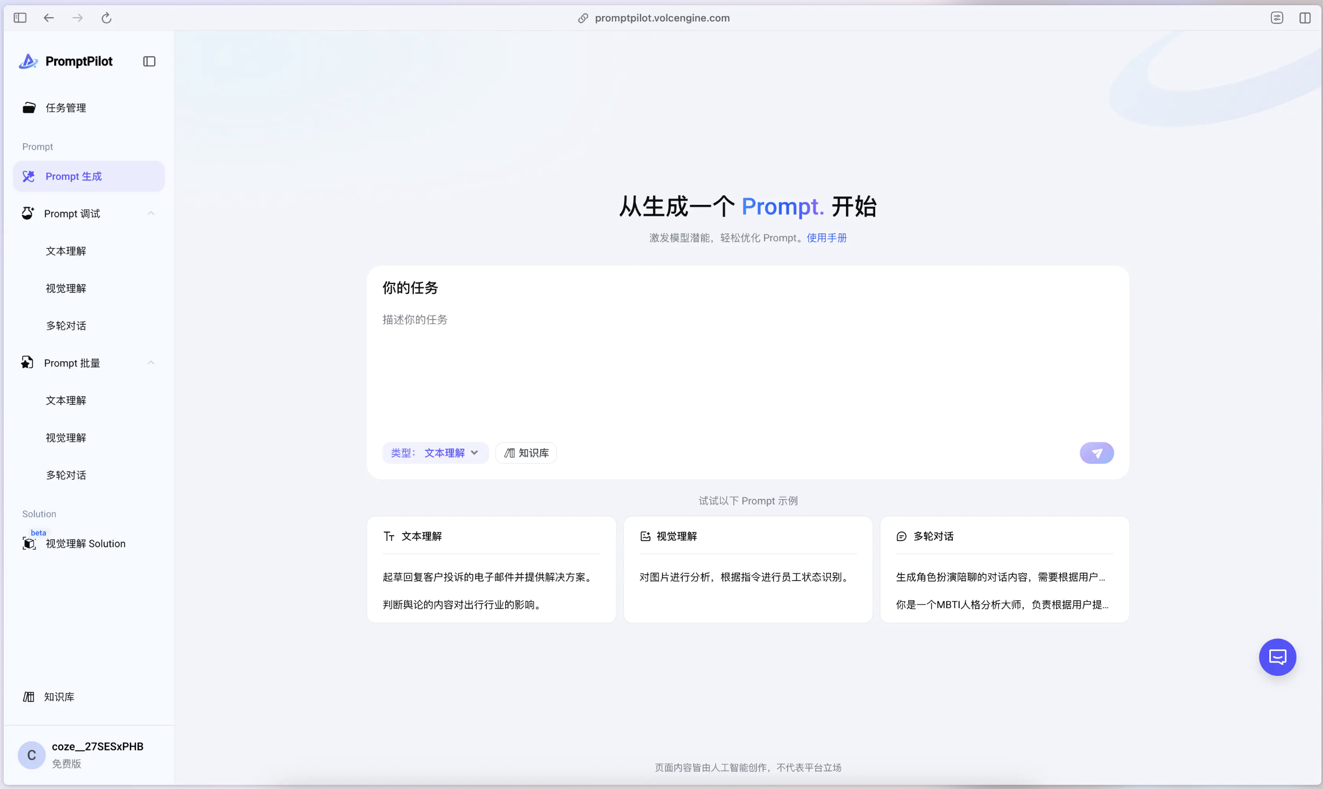This screenshot has height=789, width=1323.
Task: Click the PromptPilot logo icon
Action: tap(28, 61)
